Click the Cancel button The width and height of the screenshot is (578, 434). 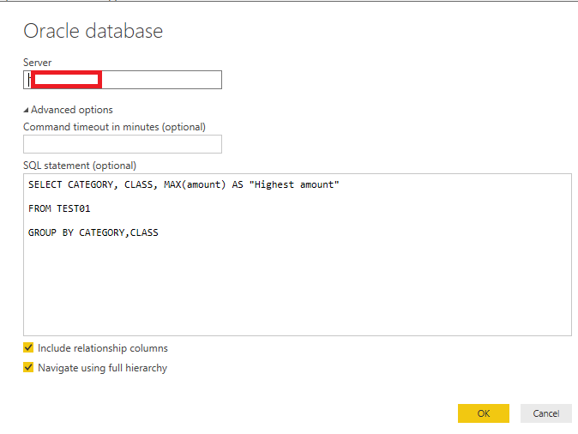pyautogui.click(x=546, y=413)
